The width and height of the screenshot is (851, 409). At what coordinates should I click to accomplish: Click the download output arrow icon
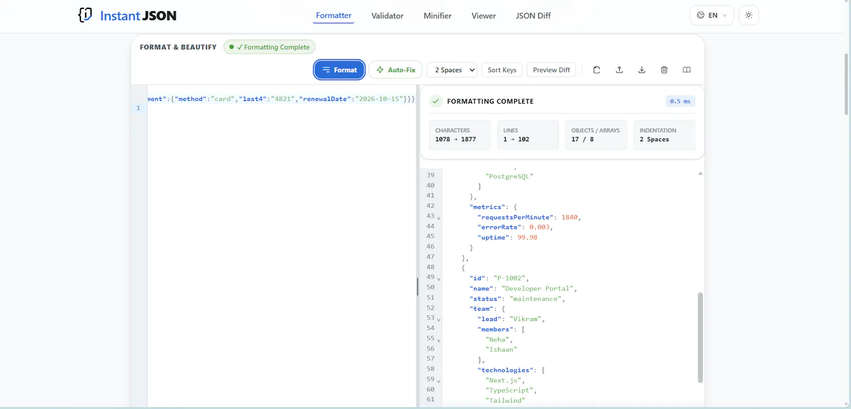(642, 70)
